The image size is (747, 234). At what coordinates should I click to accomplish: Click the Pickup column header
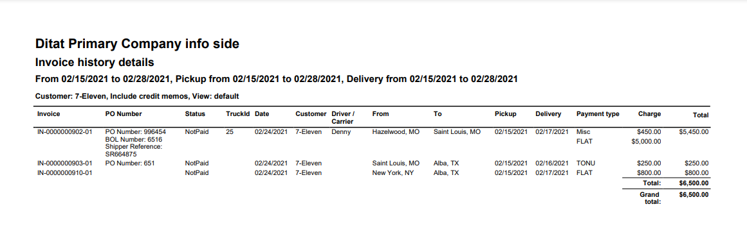[506, 114]
